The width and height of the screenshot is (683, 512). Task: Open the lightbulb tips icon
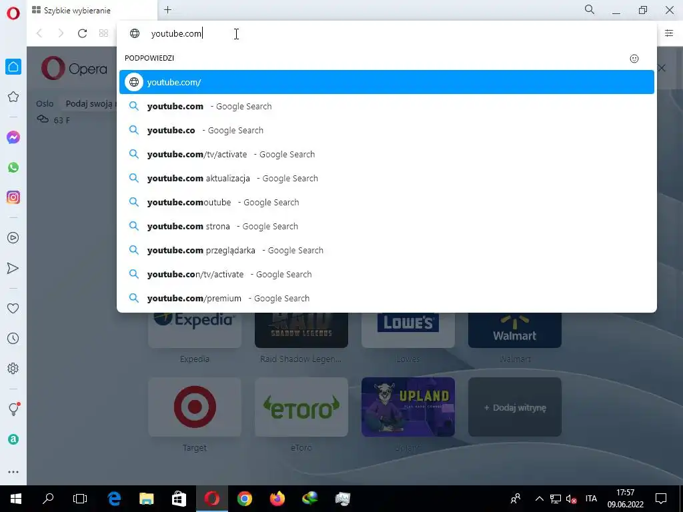(x=13, y=409)
